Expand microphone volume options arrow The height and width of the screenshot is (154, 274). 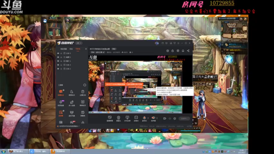coord(148,118)
